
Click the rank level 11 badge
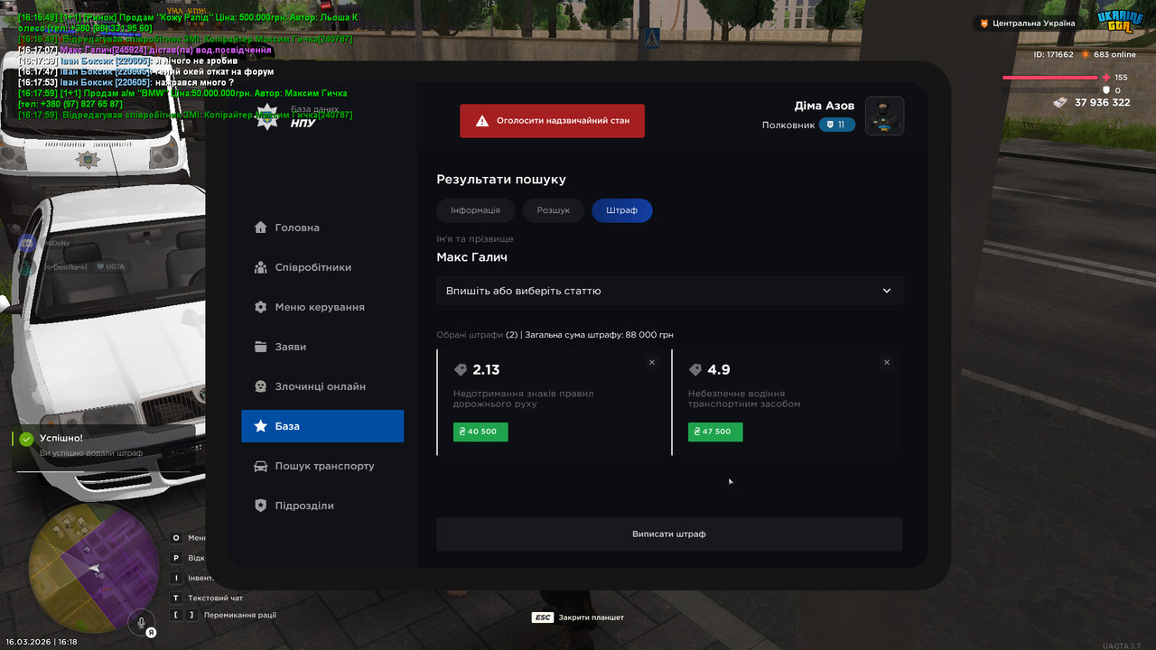click(837, 125)
